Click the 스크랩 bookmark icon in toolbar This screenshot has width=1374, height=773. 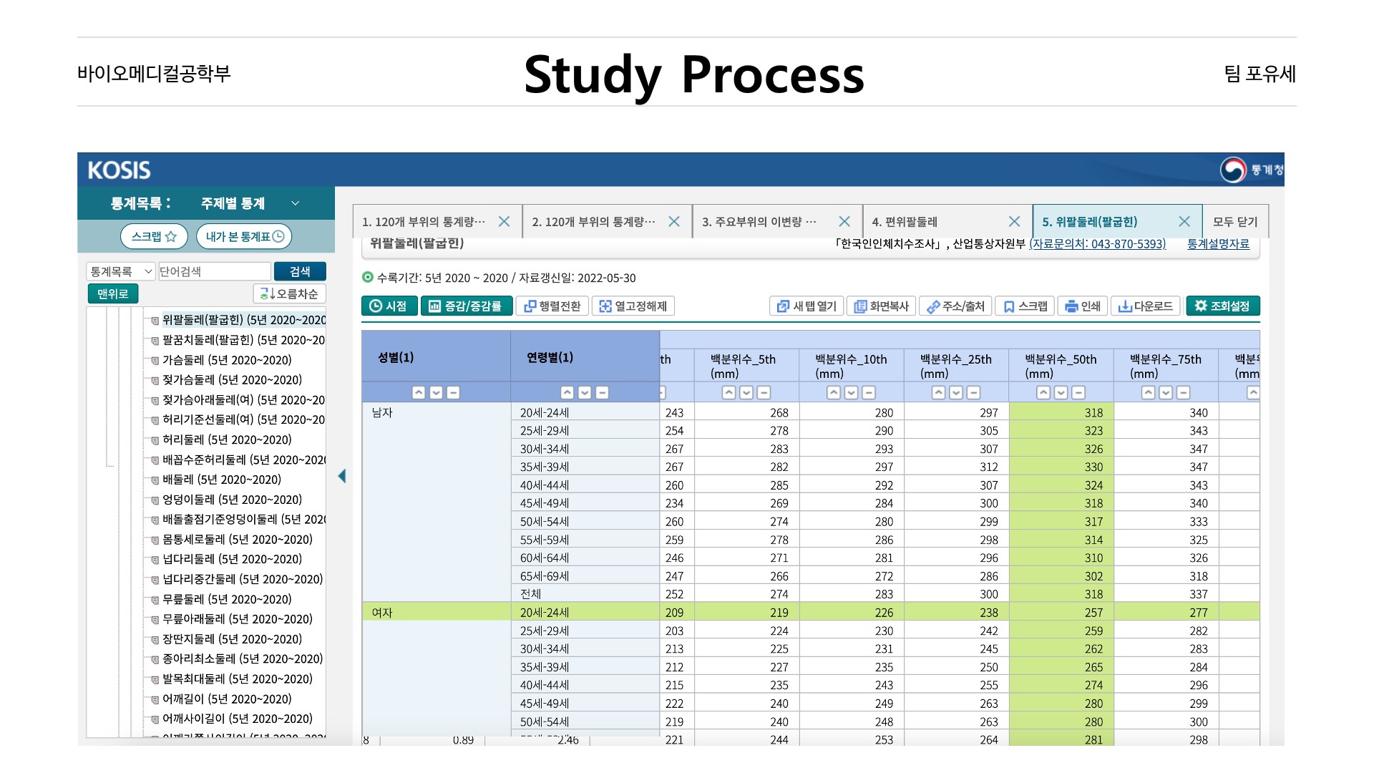[x=1025, y=306]
